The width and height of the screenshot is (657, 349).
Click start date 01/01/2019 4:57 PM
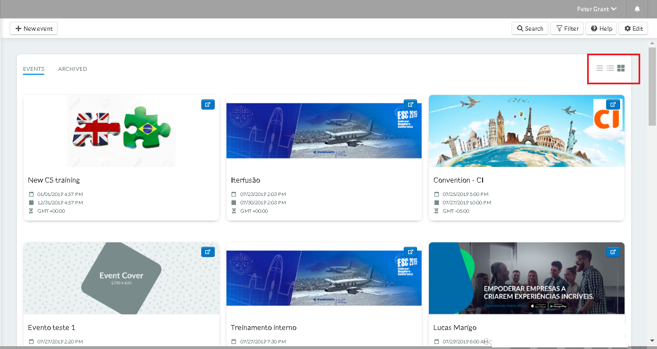click(60, 194)
